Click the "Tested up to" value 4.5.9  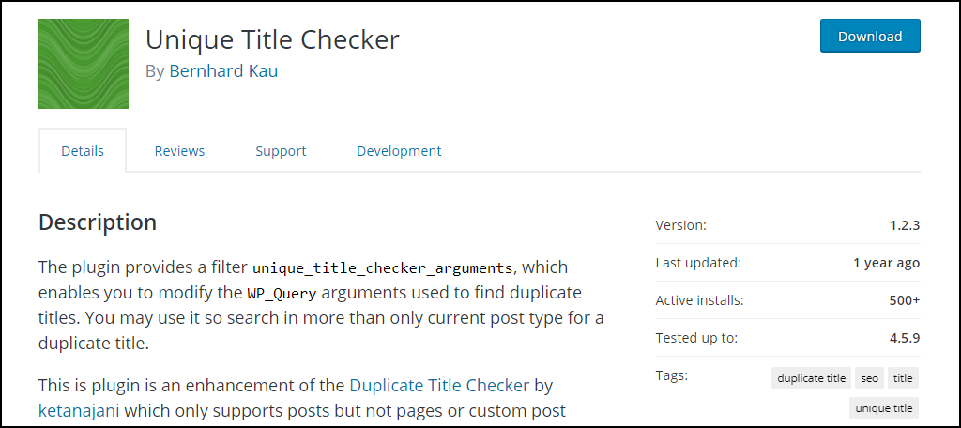click(905, 338)
